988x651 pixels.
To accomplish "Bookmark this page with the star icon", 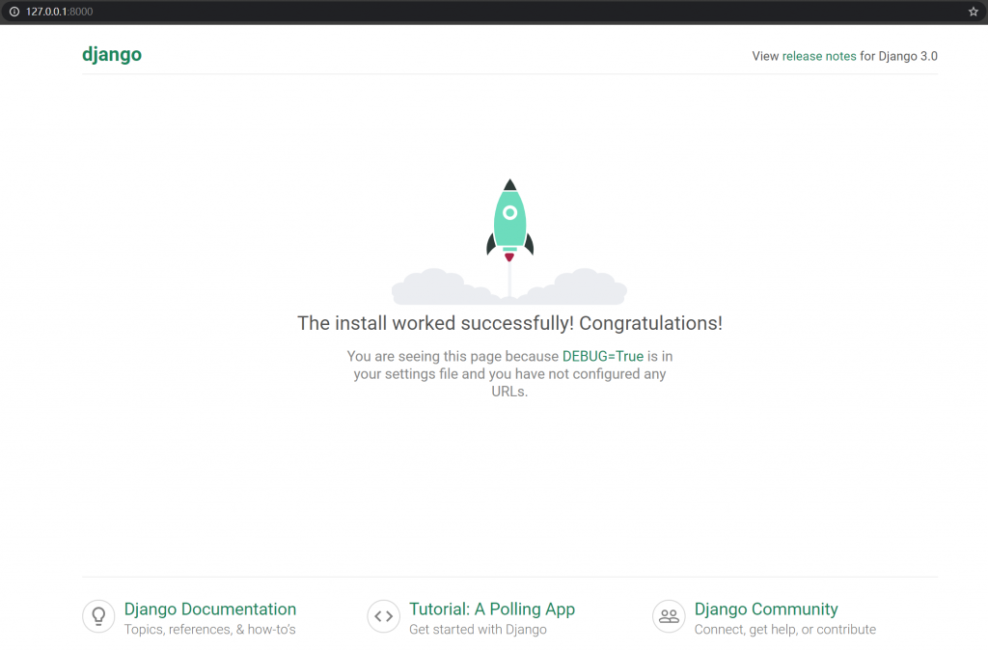I will tap(973, 12).
